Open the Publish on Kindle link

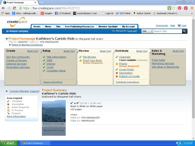pos(129,76)
